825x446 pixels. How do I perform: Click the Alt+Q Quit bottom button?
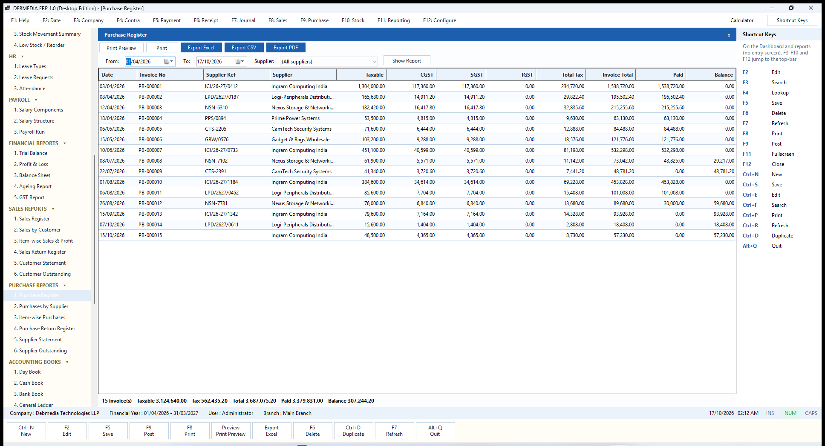[435, 431]
